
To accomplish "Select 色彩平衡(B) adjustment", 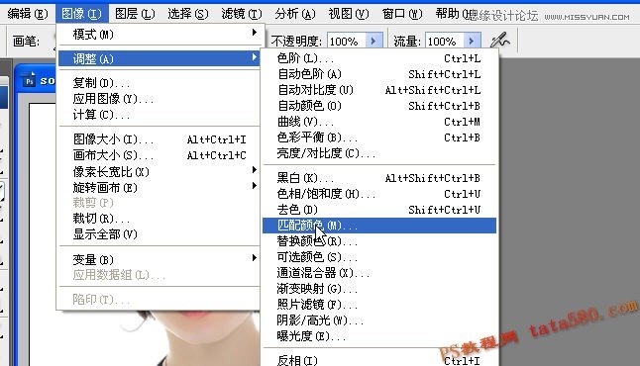I will [379, 137].
